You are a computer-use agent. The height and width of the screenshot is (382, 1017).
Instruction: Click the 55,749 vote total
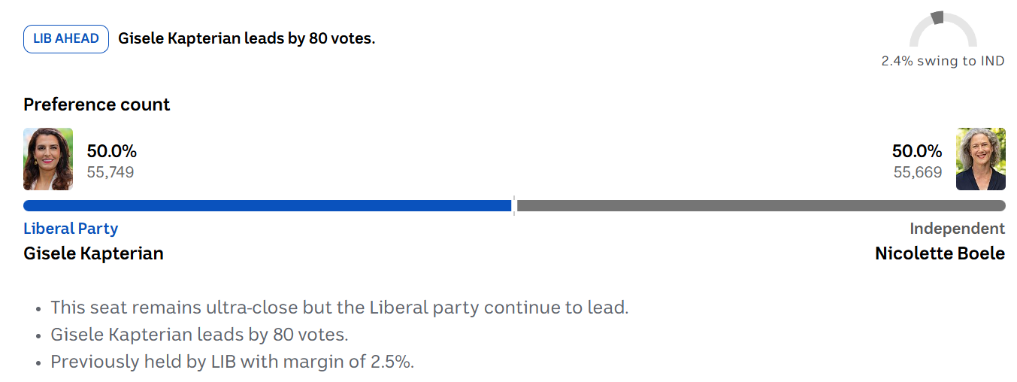pyautogui.click(x=110, y=173)
